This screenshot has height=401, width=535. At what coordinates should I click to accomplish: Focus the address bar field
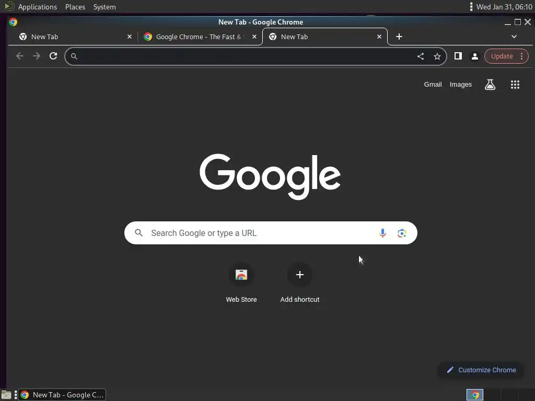[255, 56]
